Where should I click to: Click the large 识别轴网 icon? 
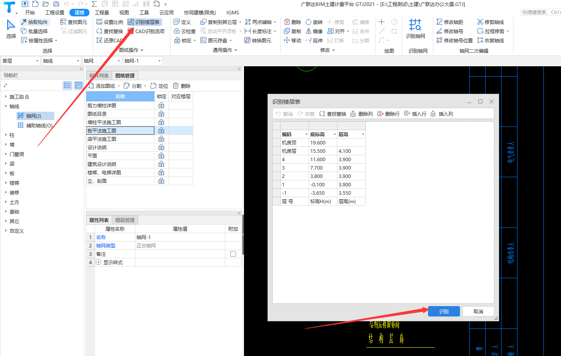[x=415, y=25]
